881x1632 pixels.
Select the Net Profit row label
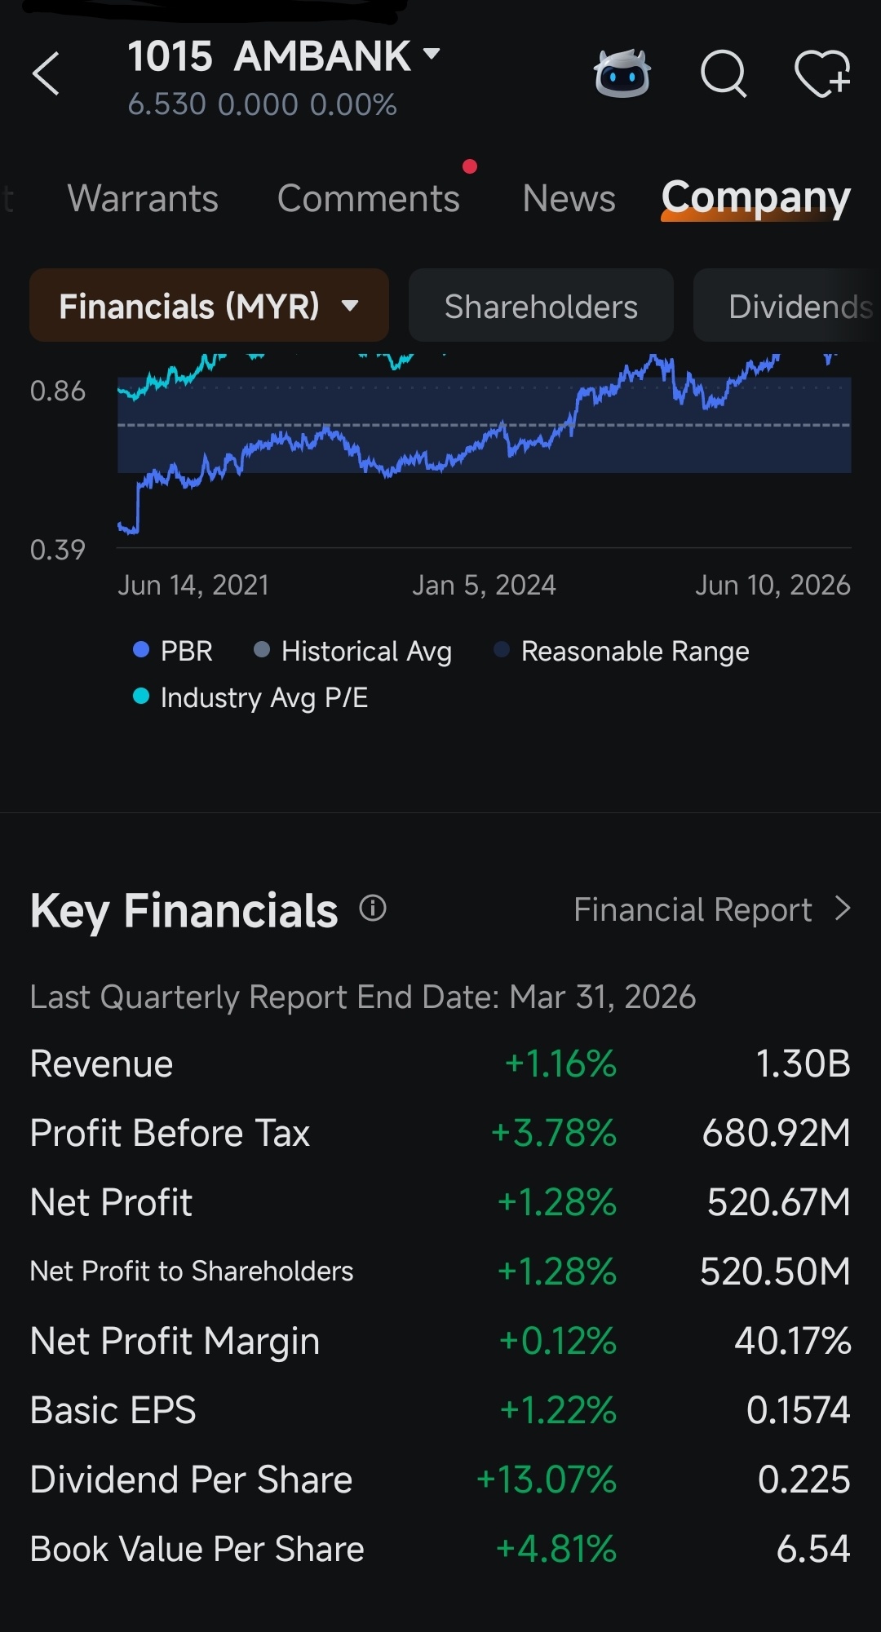coord(111,1202)
